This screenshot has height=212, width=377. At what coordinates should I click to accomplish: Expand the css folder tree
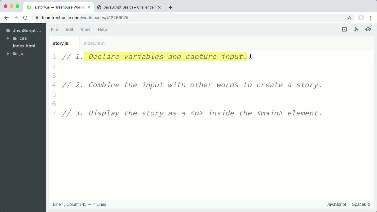click(x=8, y=38)
